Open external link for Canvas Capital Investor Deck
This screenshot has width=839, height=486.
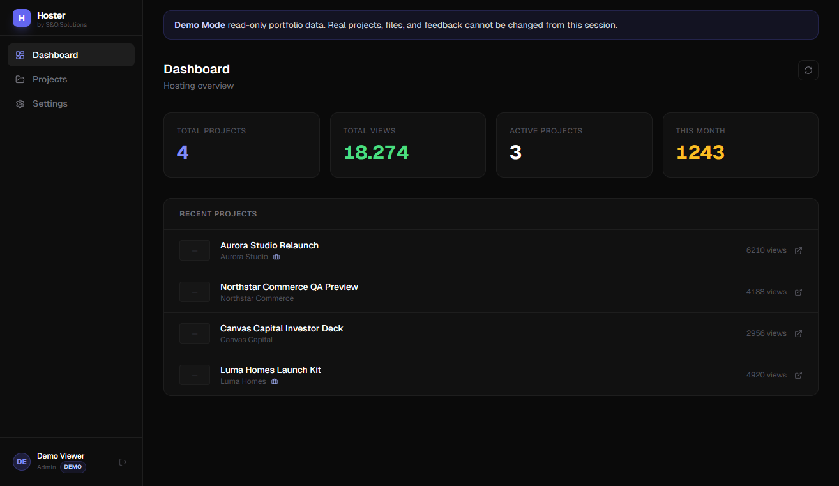click(798, 333)
